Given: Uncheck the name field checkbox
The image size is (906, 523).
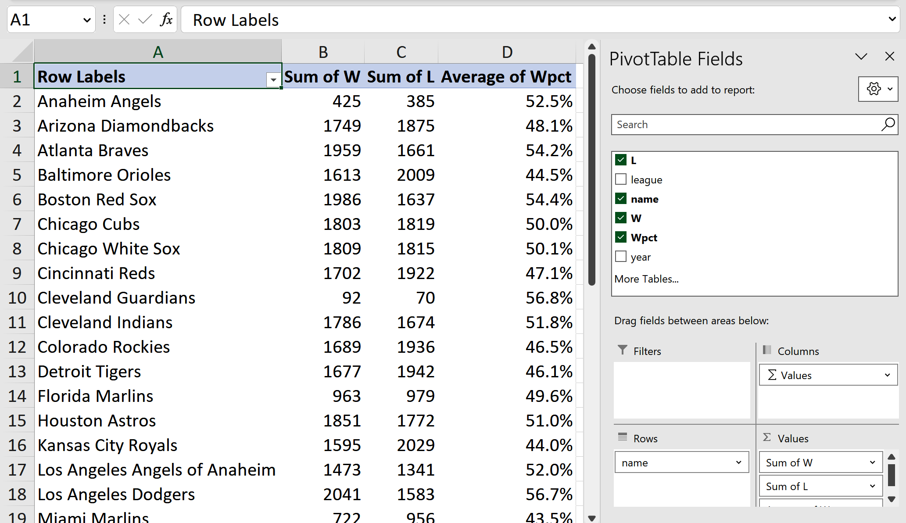Looking at the screenshot, I should [x=621, y=199].
